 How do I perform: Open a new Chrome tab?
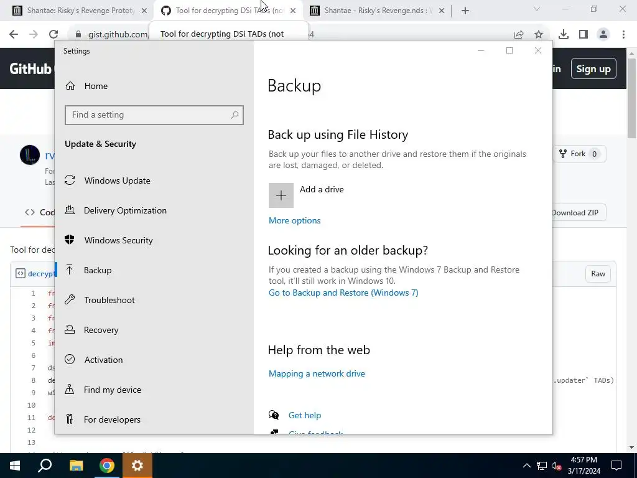[465, 11]
